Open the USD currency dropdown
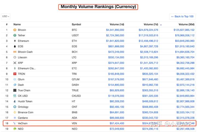 (6, 16)
